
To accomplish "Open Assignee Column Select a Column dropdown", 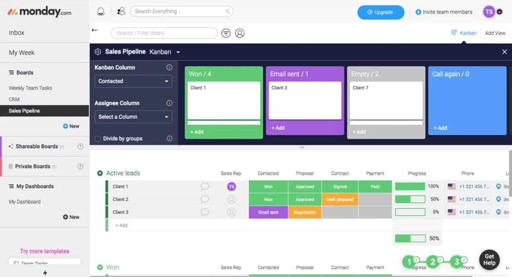I will [133, 117].
